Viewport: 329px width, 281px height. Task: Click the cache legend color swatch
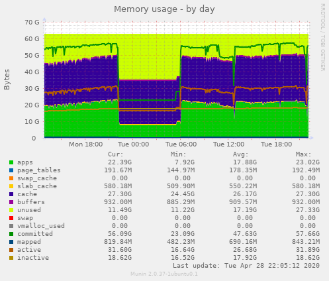click(x=11, y=194)
